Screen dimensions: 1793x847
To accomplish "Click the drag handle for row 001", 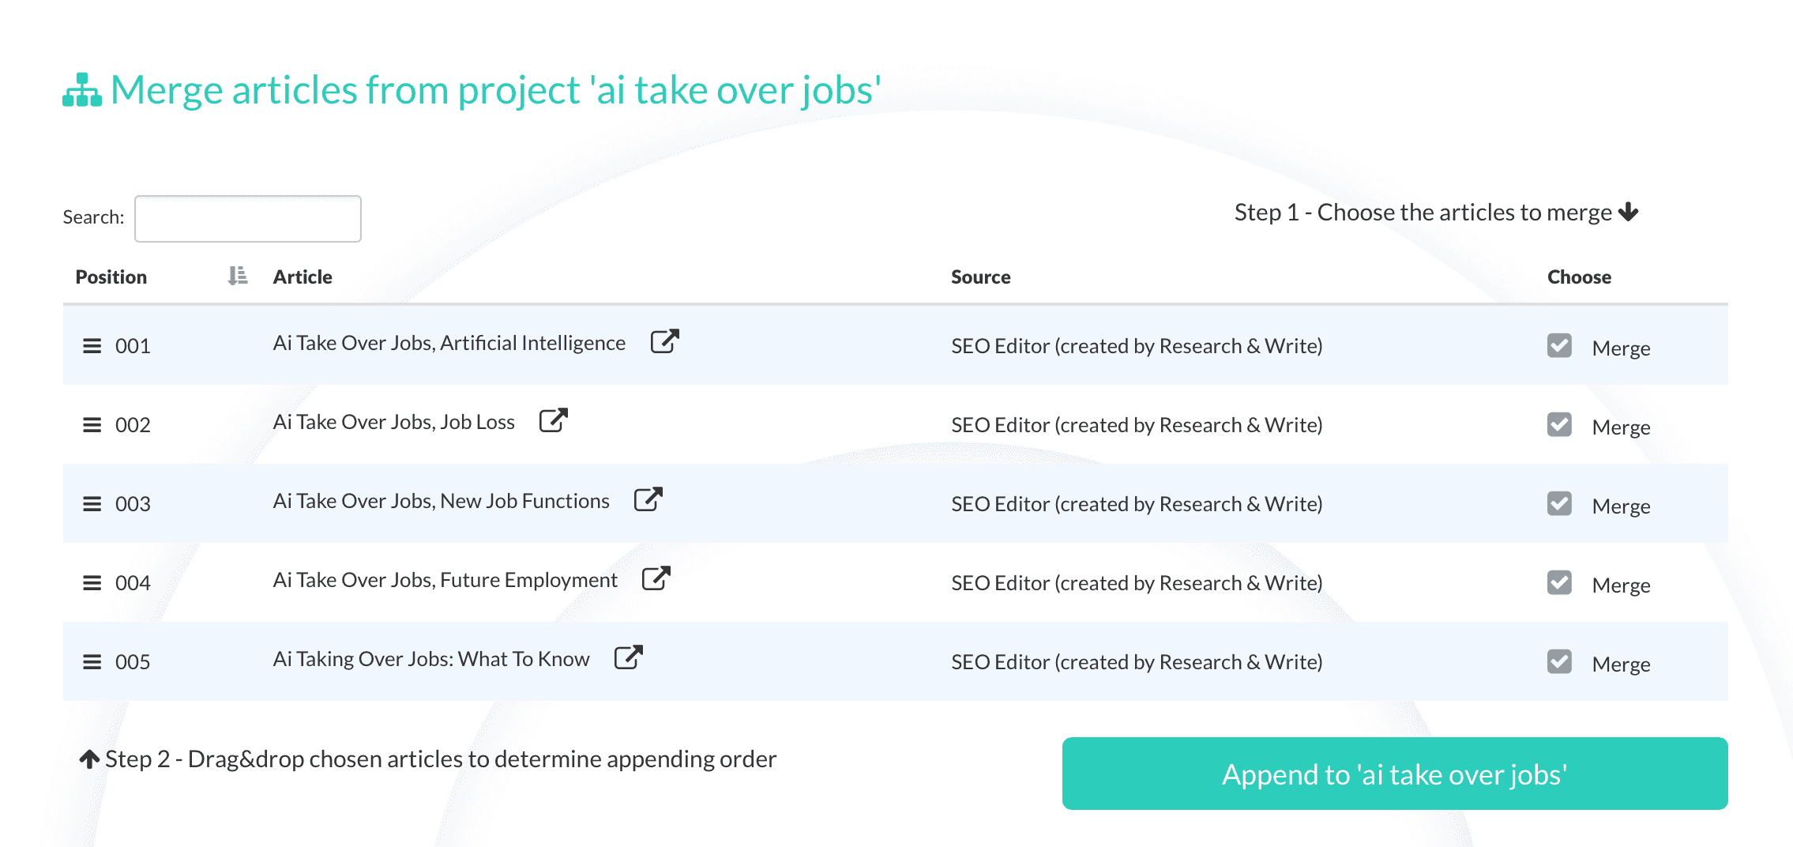I will (x=92, y=346).
